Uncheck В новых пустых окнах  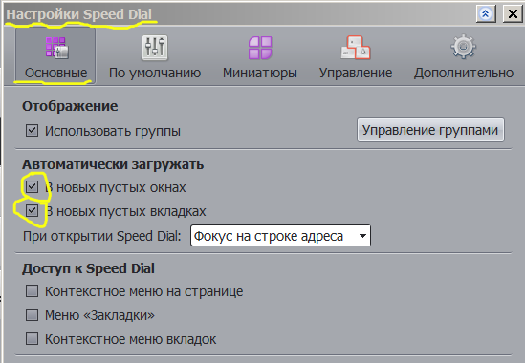tap(32, 186)
